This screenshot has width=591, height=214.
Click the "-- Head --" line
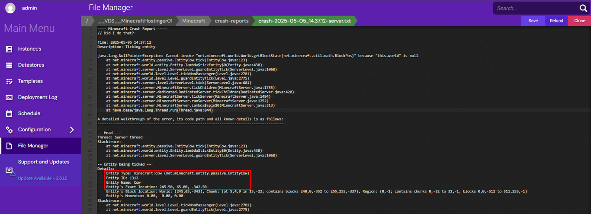pos(107,132)
